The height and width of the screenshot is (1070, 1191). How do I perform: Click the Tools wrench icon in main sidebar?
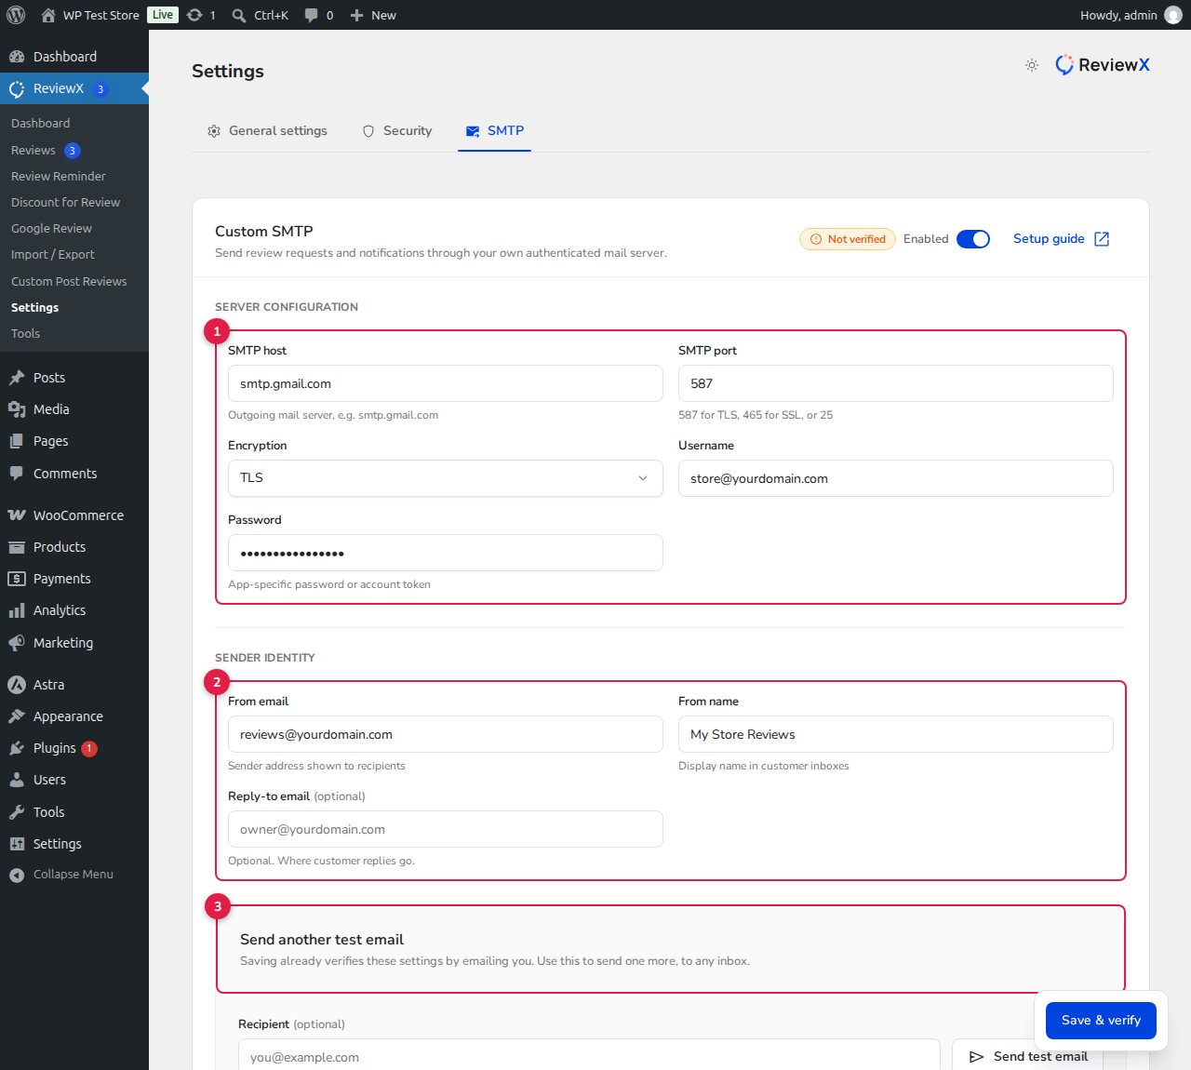pyautogui.click(x=17, y=812)
